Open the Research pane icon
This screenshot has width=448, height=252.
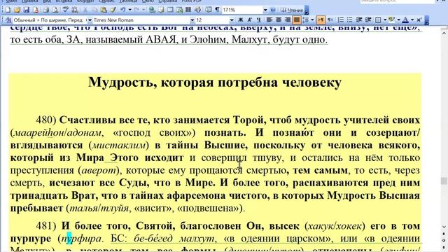pyautogui.click(x=75, y=10)
